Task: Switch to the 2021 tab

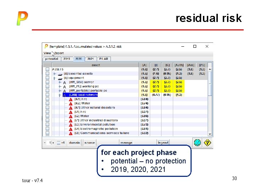Action: (x=91, y=59)
